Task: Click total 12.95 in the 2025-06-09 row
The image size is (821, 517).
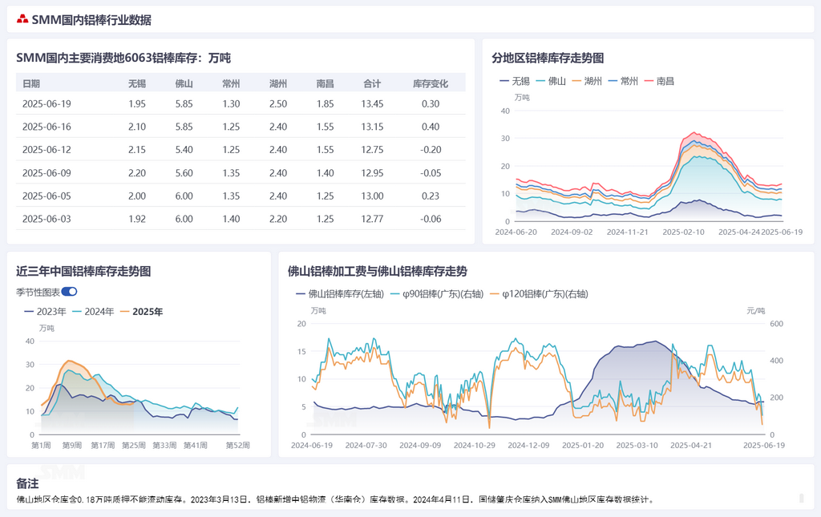Action: point(372,172)
